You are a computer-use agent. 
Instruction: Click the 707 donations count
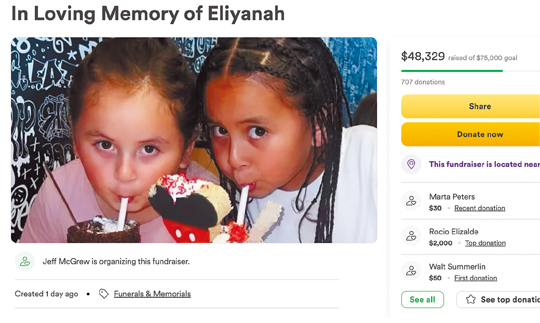(423, 82)
